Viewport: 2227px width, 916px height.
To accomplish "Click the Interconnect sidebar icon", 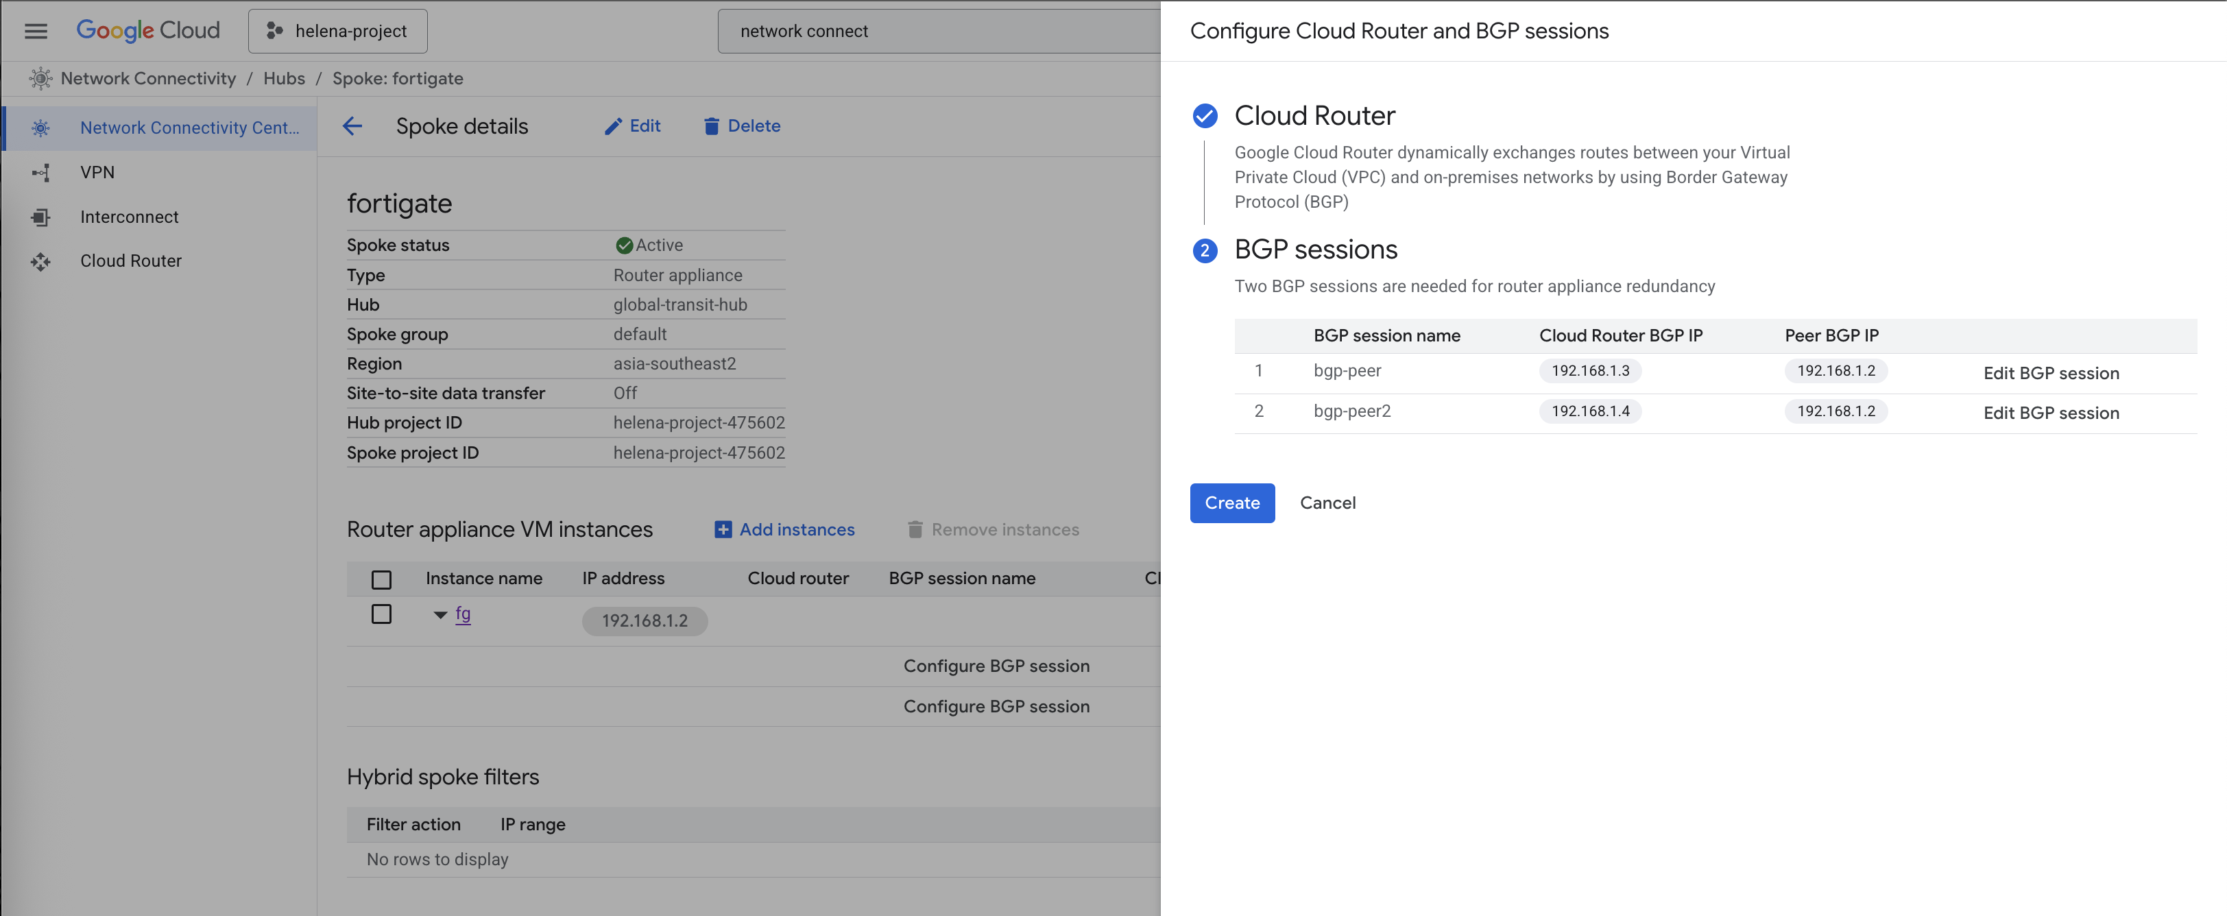I will [x=40, y=217].
